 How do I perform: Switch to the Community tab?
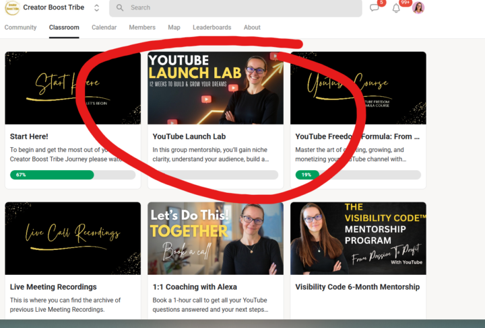click(20, 27)
